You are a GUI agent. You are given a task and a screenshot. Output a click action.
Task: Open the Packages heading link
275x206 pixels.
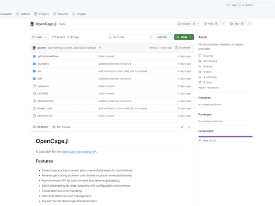pyautogui.click(x=205, y=114)
